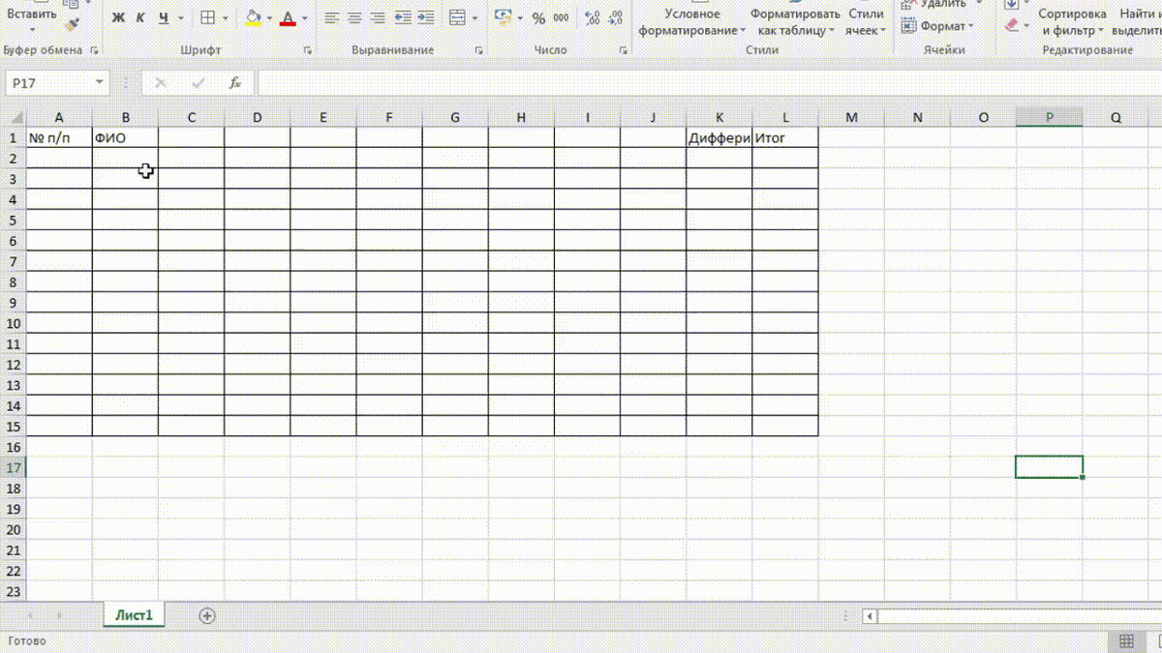Apply cell borders with the borders icon
Image resolution: width=1162 pixels, height=653 pixels.
tap(207, 18)
